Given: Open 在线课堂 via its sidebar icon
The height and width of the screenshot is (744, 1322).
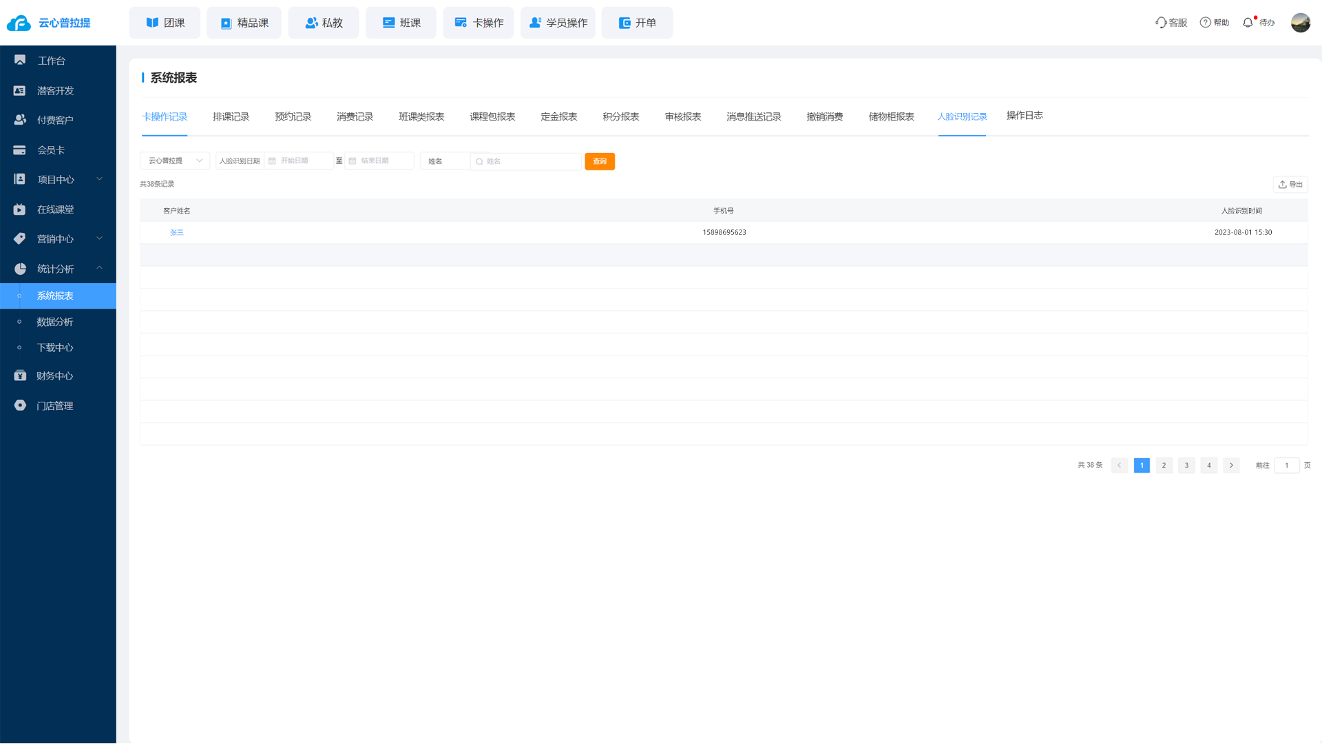Looking at the screenshot, I should (20, 209).
